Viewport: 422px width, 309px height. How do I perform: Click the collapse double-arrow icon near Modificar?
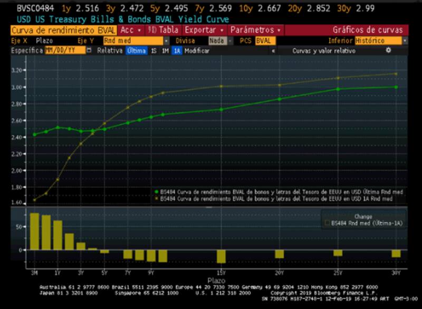click(273, 51)
